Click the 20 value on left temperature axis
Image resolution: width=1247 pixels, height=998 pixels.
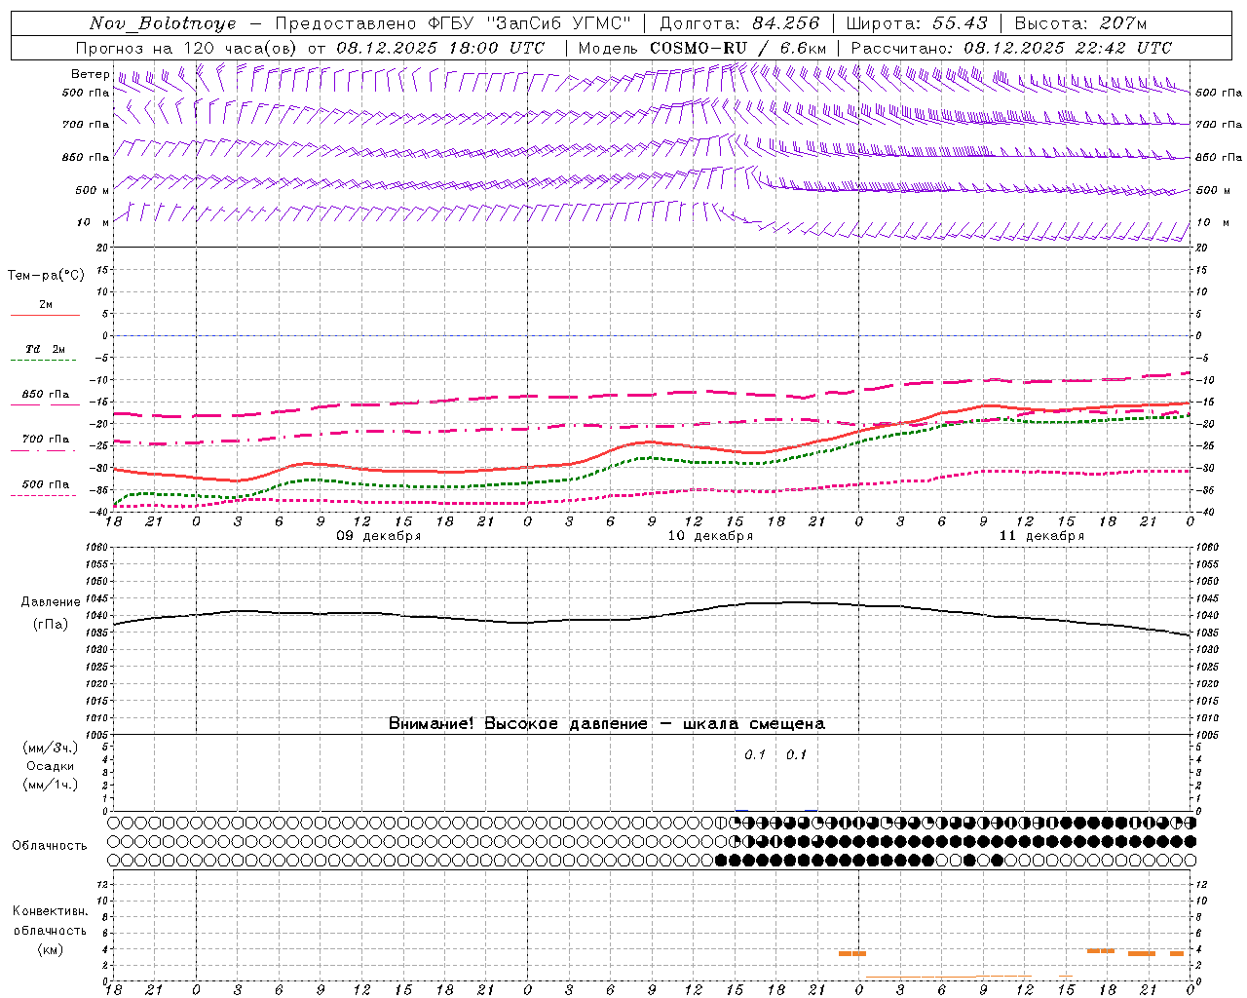103,248
